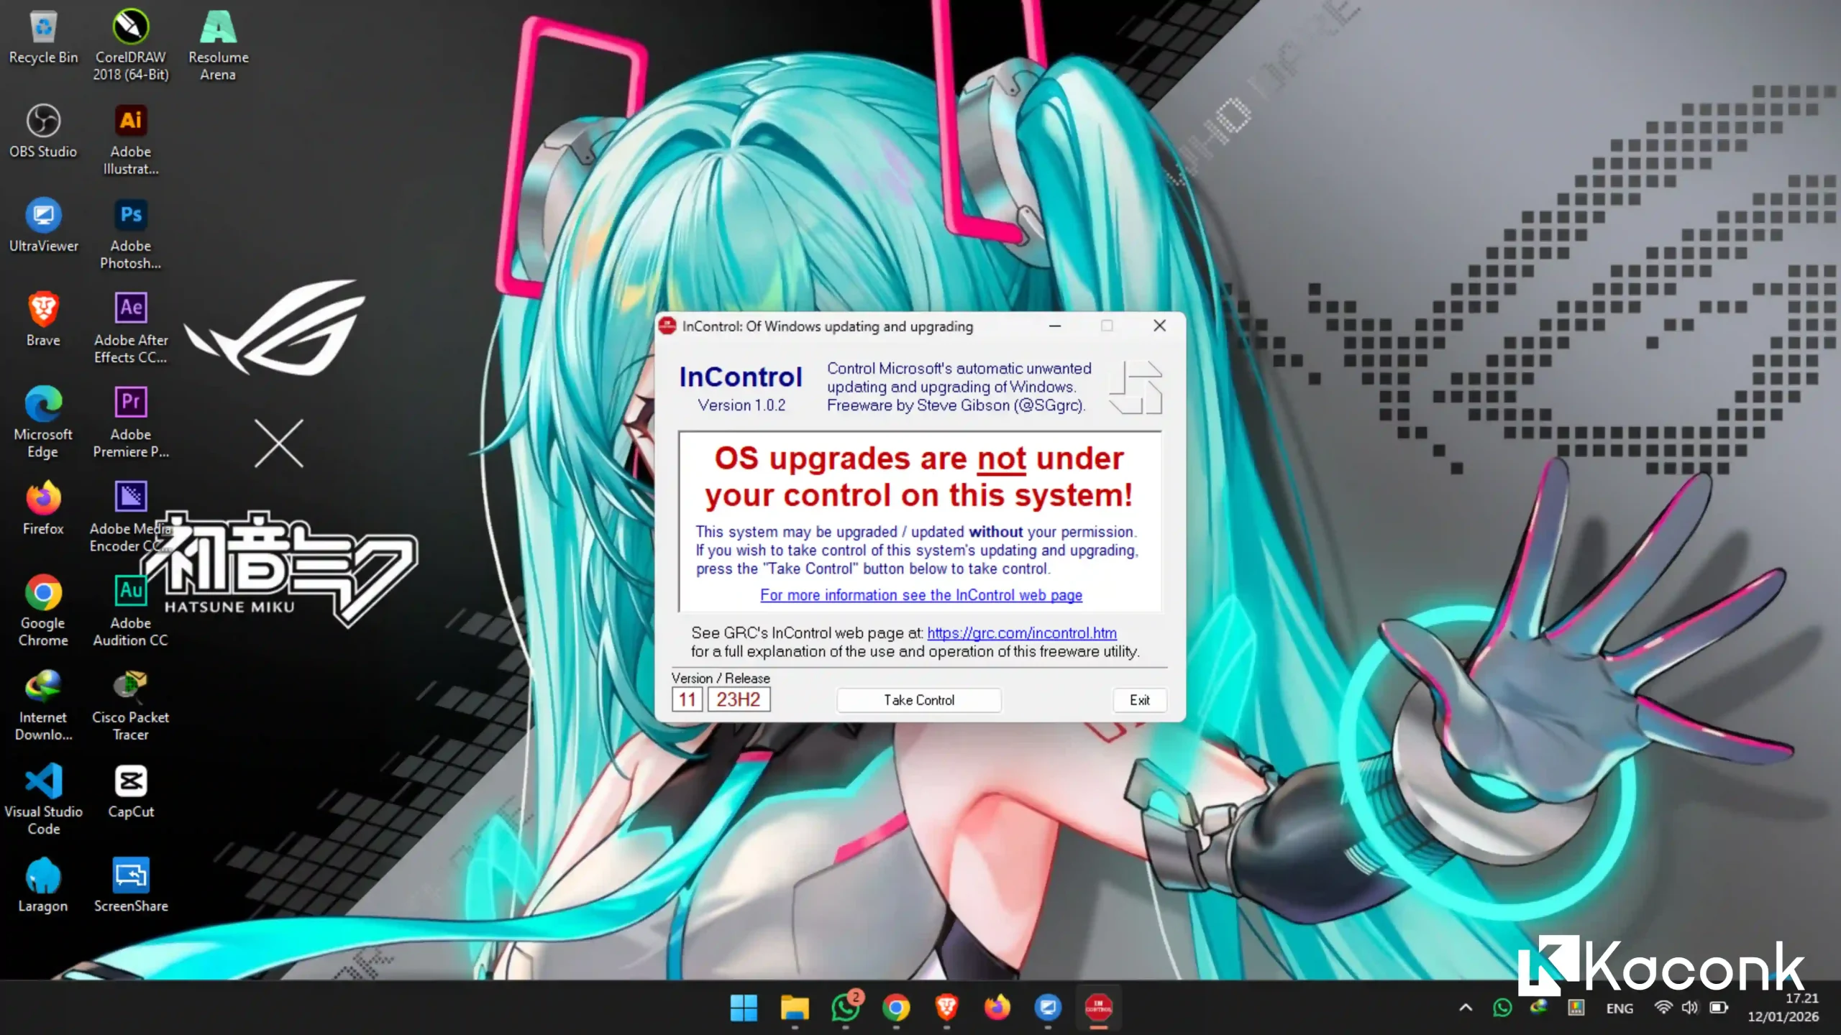Click the Exit button in InControl

tap(1140, 700)
